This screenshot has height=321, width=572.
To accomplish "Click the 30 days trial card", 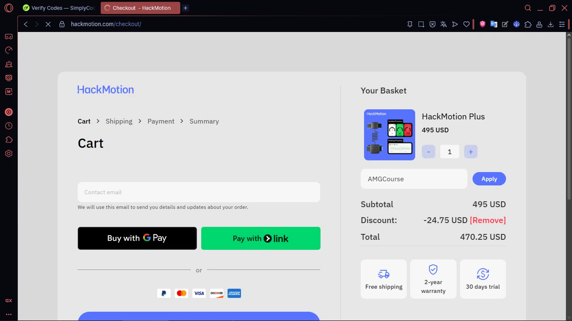I will (x=483, y=279).
